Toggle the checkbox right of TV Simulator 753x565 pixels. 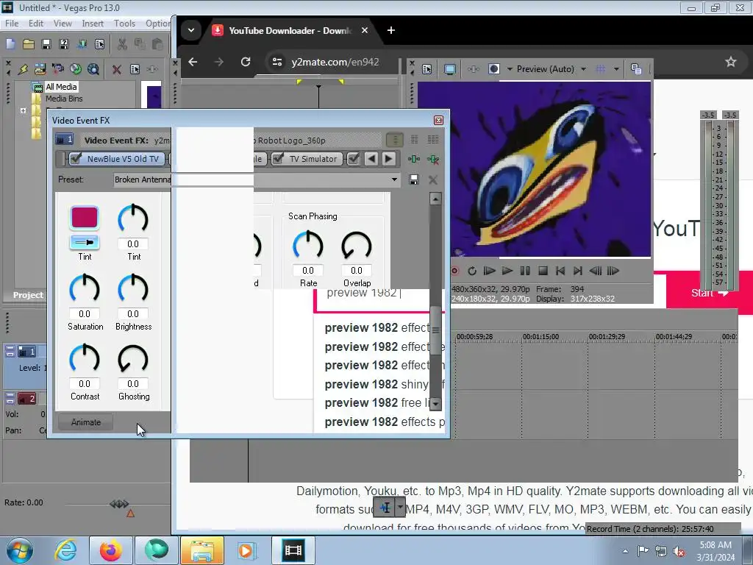point(354,159)
